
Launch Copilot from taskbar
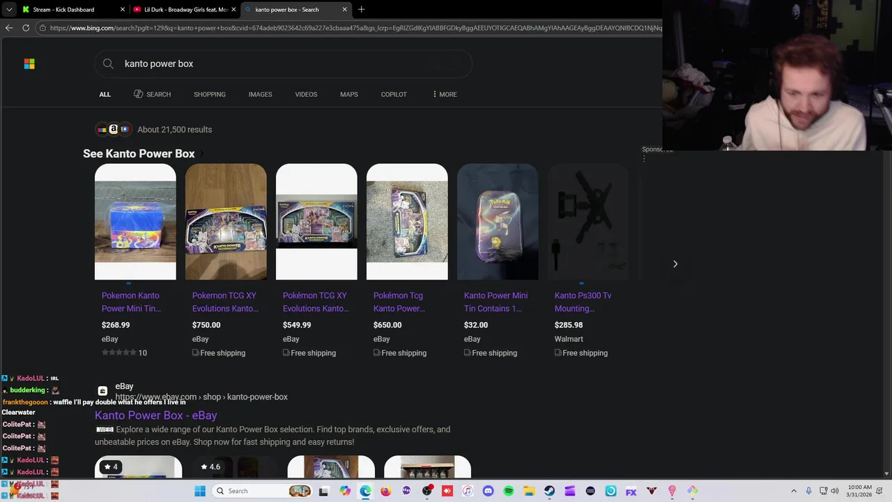coord(345,491)
